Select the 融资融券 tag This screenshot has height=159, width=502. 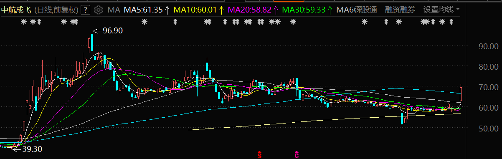coord(400,10)
